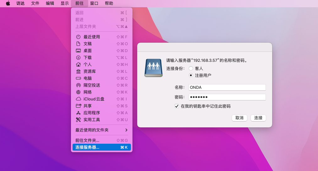
Task: Select the 注册用户 registered user option
Action: [191, 75]
